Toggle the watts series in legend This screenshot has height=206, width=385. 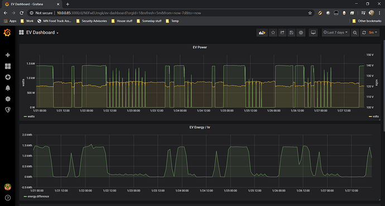(x=31, y=116)
